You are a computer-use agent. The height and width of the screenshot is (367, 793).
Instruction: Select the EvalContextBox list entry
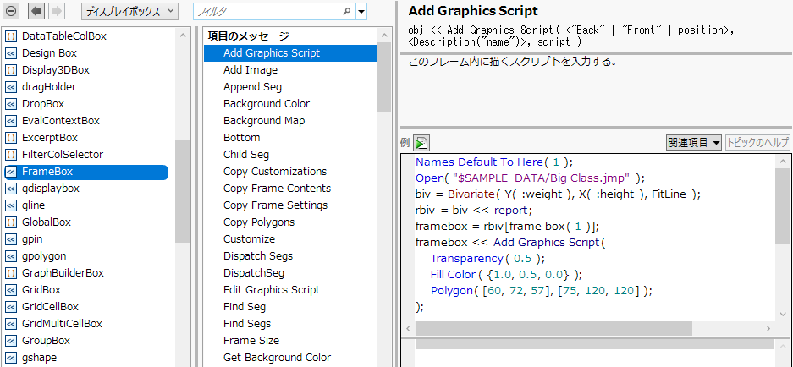coord(60,121)
